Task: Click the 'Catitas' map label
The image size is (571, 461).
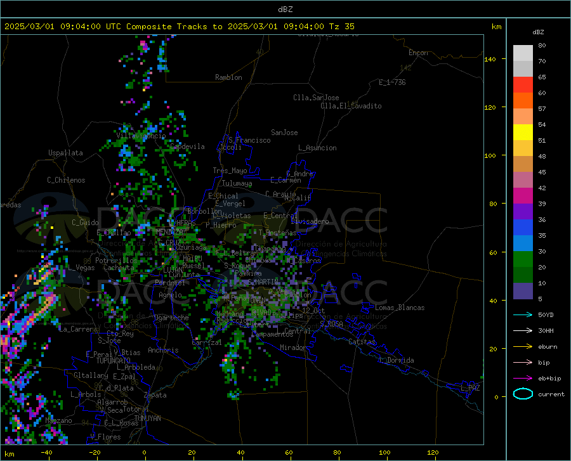Action: (362, 342)
